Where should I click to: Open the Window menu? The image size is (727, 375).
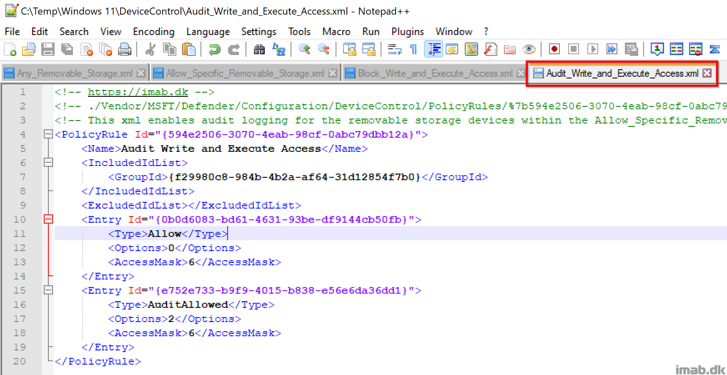pyautogui.click(x=454, y=32)
